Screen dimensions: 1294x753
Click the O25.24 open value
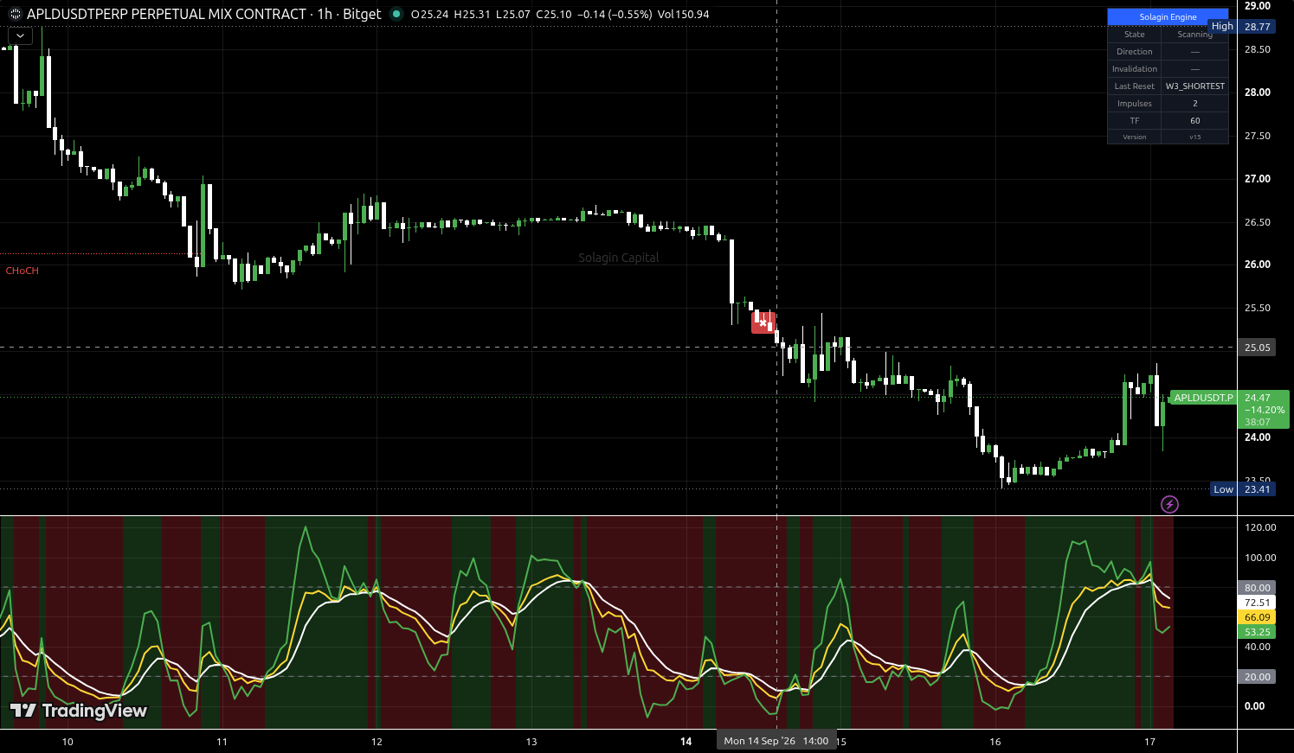point(429,14)
